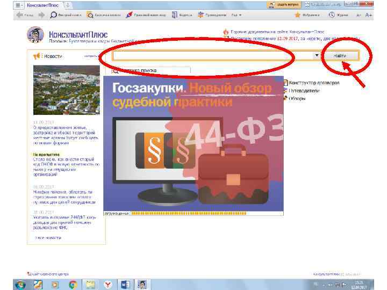Open Избранное star icon
387x290 pixels.
298,15
